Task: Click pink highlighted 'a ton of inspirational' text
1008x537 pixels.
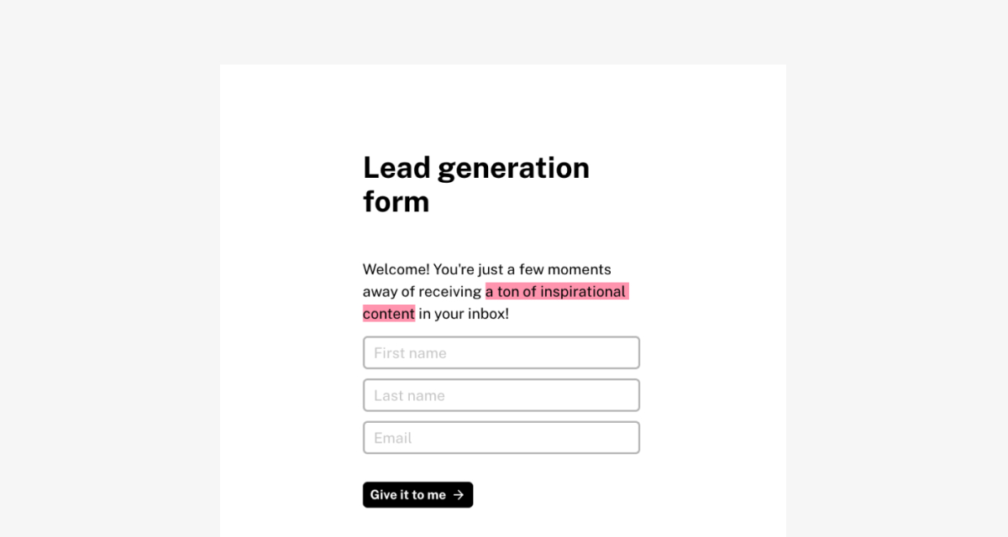Action: (x=557, y=291)
